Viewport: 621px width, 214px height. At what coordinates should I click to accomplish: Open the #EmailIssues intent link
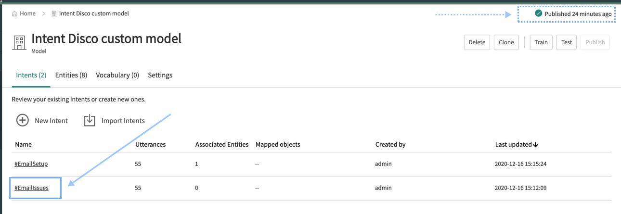tap(31, 188)
